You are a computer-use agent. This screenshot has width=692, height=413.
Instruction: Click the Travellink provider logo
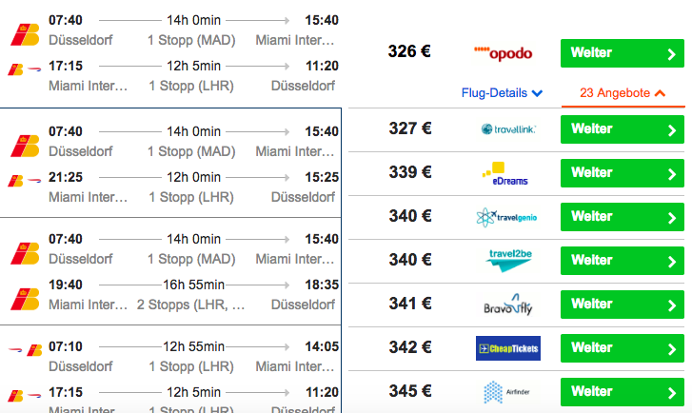(x=508, y=129)
